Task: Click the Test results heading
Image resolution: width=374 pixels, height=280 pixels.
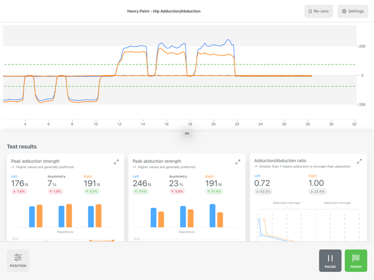Action: click(22, 146)
